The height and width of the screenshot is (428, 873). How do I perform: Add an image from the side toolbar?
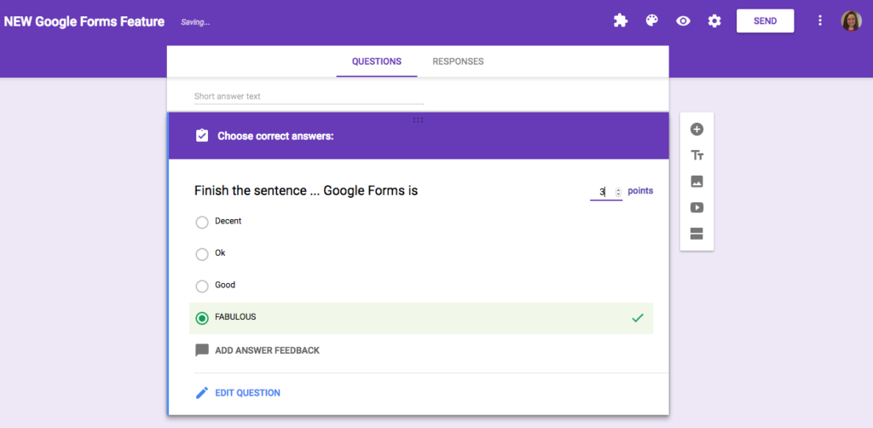(697, 182)
